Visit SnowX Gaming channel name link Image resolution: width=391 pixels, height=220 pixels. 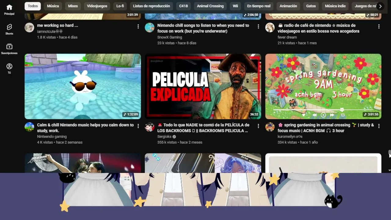pos(170,37)
